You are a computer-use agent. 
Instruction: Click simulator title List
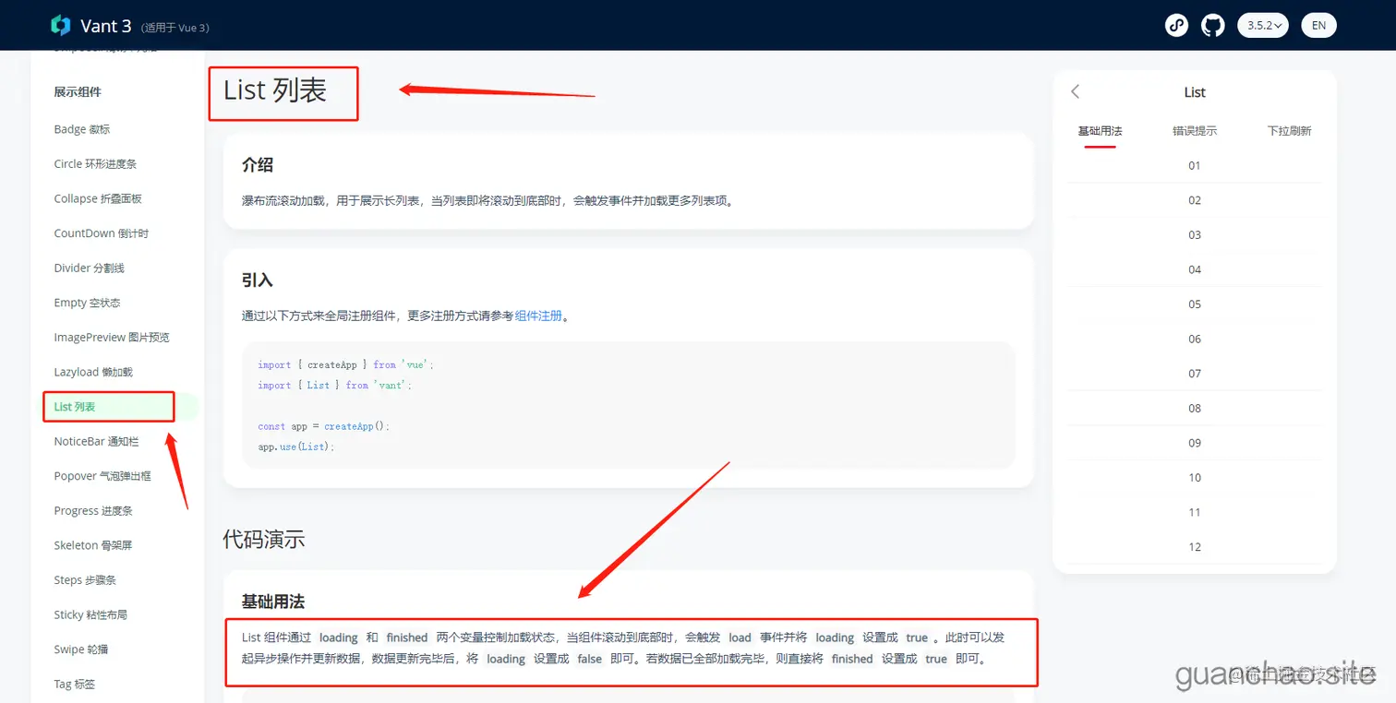click(x=1195, y=92)
